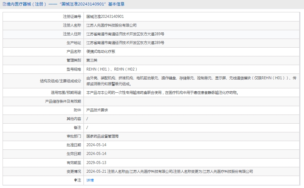Click the document icon before 境内医疗器械

tap(4, 4)
